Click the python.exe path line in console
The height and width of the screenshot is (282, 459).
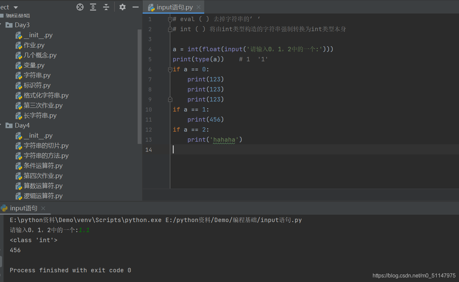coord(156,220)
